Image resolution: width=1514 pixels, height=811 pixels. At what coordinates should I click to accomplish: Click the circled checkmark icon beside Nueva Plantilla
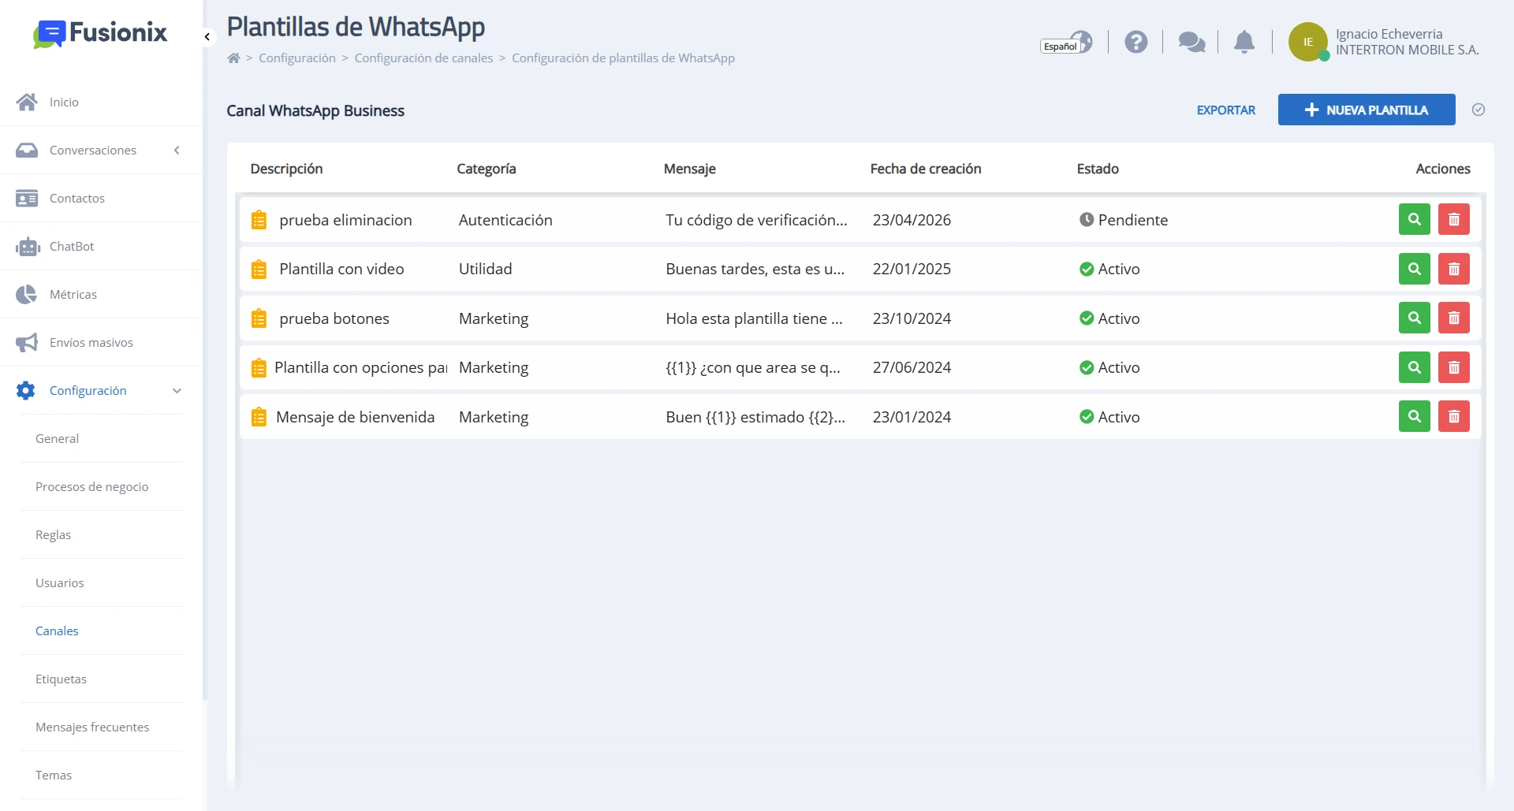click(x=1479, y=110)
